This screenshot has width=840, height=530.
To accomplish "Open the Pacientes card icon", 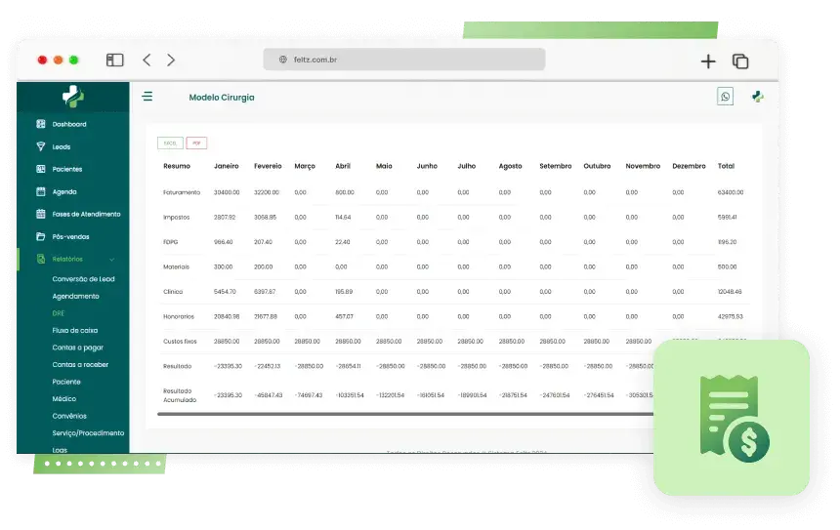I will point(41,169).
